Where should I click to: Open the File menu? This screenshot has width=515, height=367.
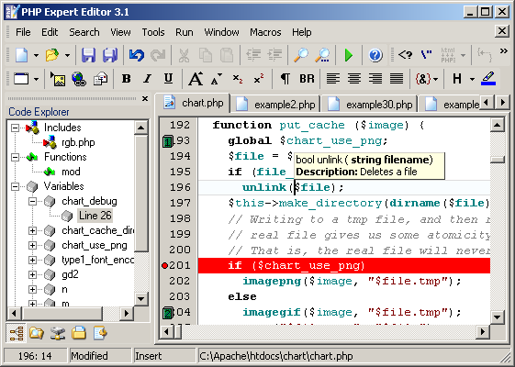tap(23, 32)
